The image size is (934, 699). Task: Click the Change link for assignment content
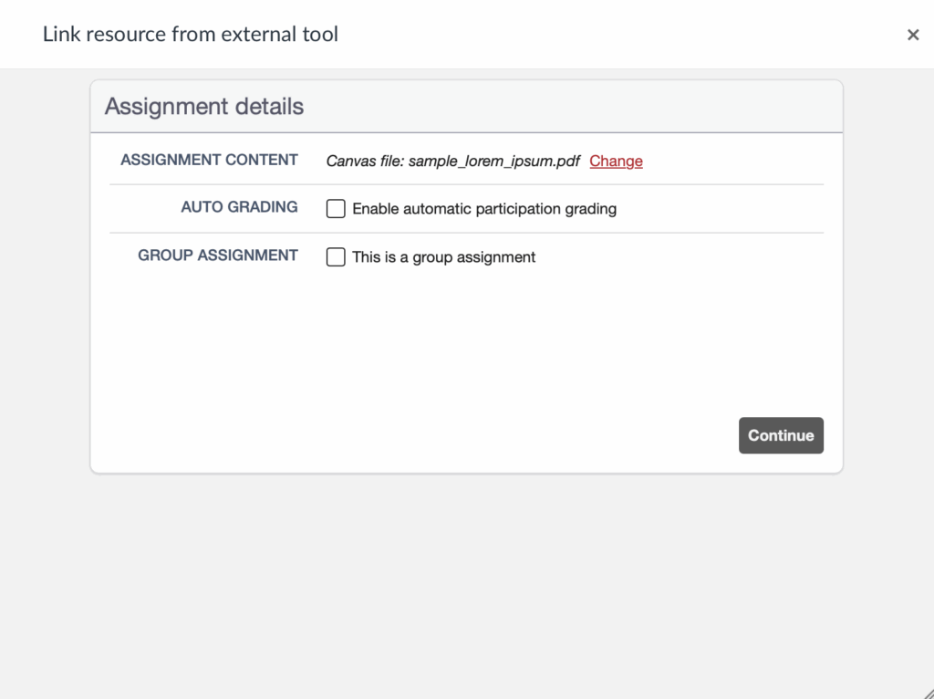pos(616,161)
